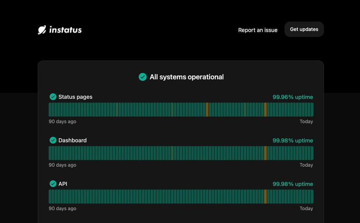The width and height of the screenshot is (360, 223).
Task: Select the Status pages component name
Action: click(x=75, y=97)
